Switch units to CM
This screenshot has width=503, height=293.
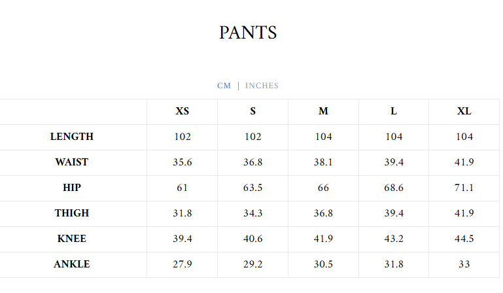[224, 86]
